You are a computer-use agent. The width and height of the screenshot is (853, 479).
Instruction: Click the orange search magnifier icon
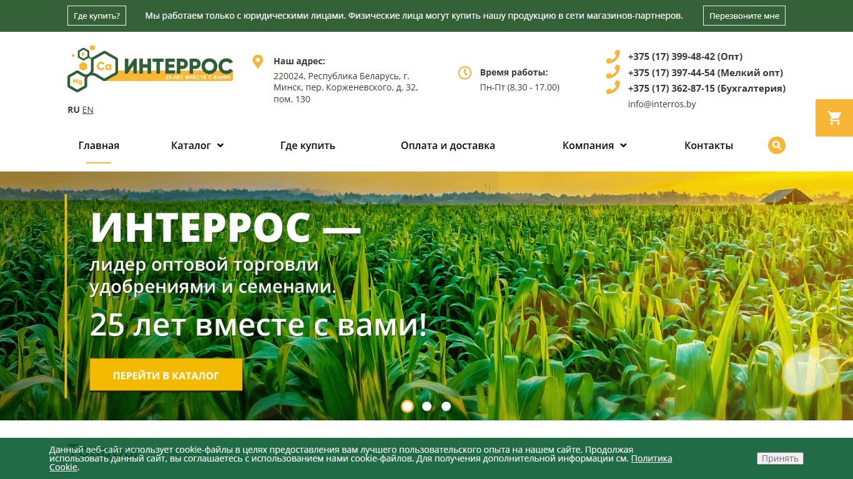pyautogui.click(x=777, y=145)
